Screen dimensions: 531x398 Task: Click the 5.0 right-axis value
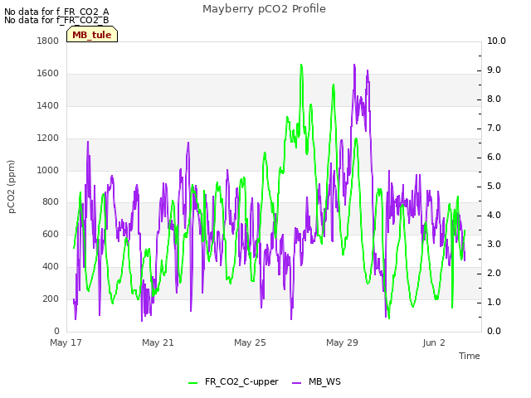click(x=494, y=186)
